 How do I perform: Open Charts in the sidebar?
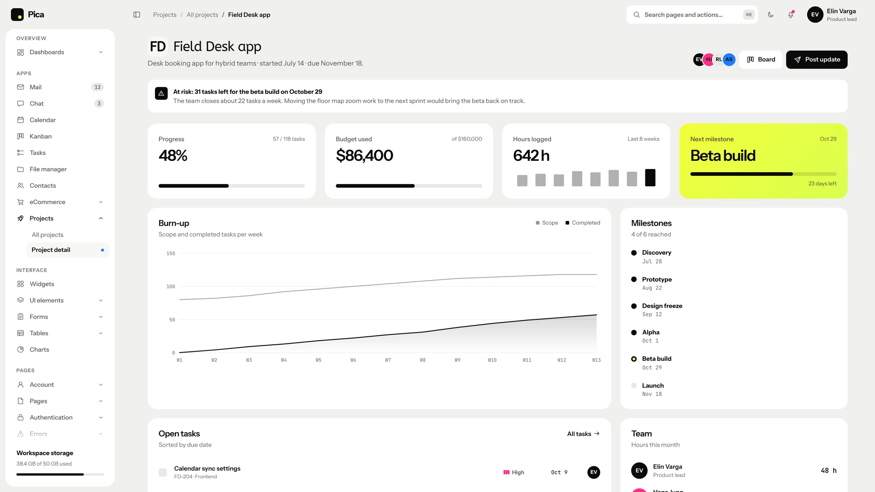pyautogui.click(x=60, y=349)
